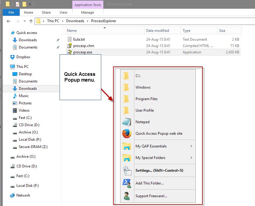The width and height of the screenshot is (255, 206).
Task: Open the Music folder
Action: (x=24, y=96)
